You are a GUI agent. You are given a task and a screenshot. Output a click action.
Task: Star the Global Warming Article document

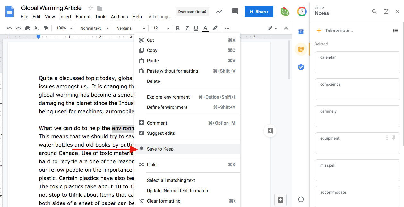(91, 8)
